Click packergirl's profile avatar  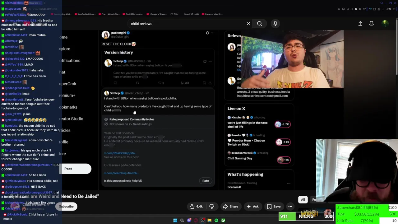[106, 35]
